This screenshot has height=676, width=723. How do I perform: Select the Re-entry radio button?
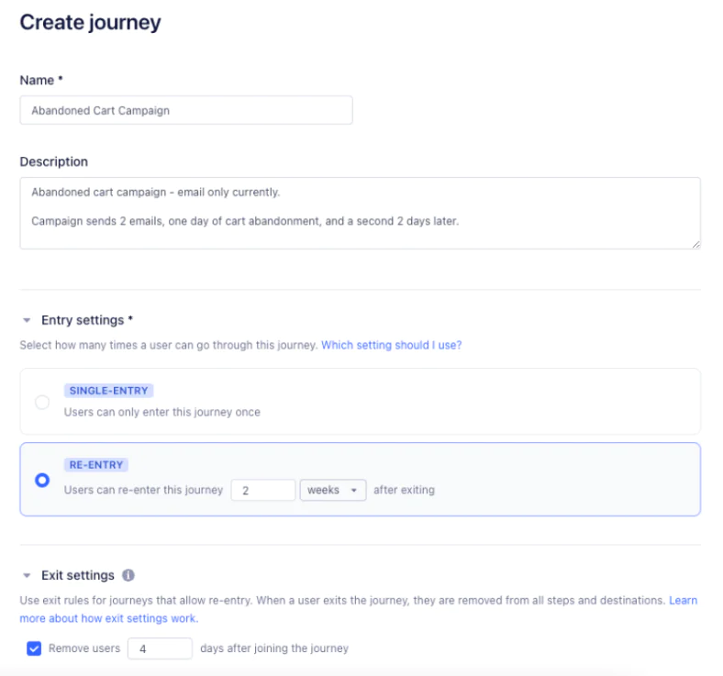click(42, 480)
